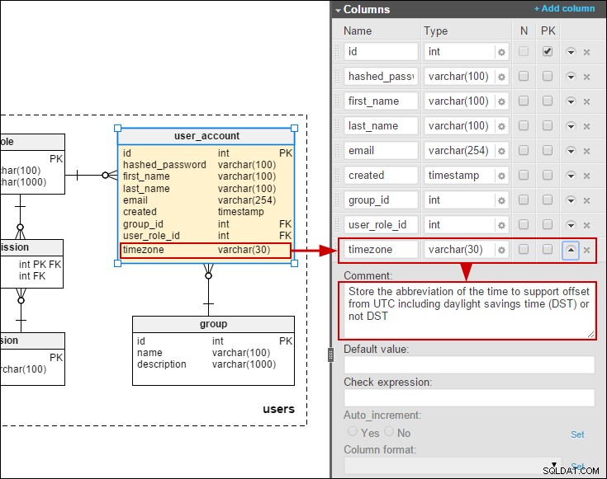Image resolution: width=607 pixels, height=479 pixels.
Task: Expand details for last_name column
Action: click(571, 126)
